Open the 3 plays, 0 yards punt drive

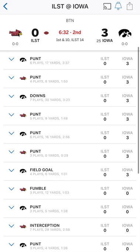tap(70, 153)
